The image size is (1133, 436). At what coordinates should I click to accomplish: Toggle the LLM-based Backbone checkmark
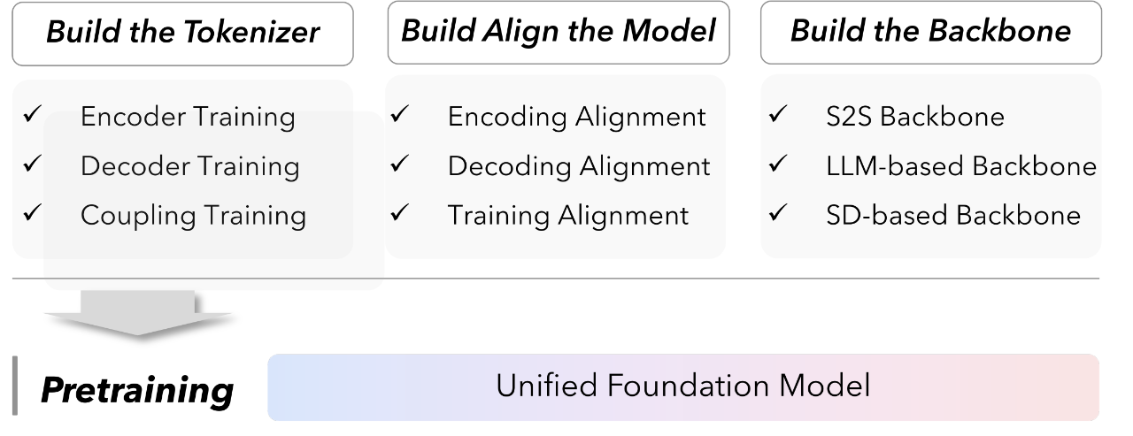click(777, 164)
